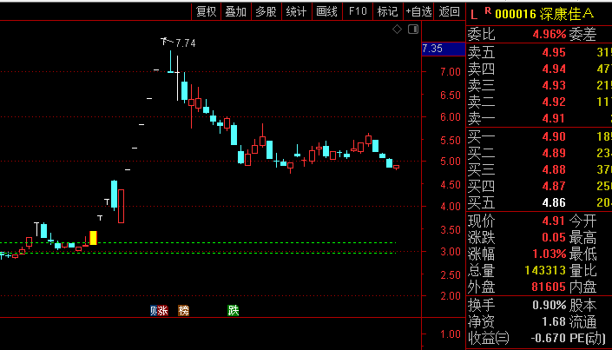Toggle the side panel icon beside the diamond
This screenshot has width=612, height=350.
(x=413, y=30)
